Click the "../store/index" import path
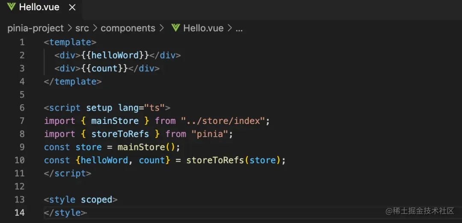The image size is (462, 223). (x=223, y=121)
